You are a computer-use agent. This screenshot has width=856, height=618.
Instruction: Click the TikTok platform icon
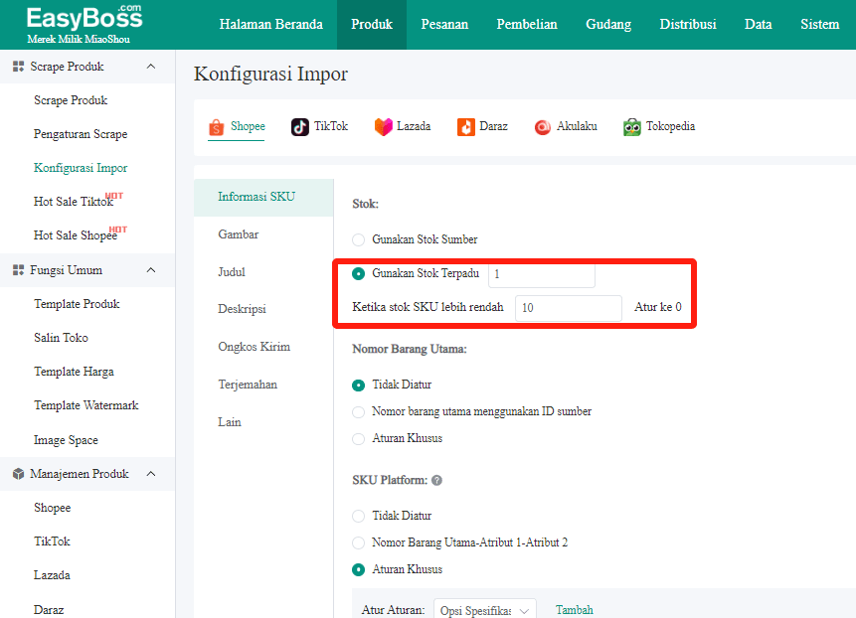[299, 127]
